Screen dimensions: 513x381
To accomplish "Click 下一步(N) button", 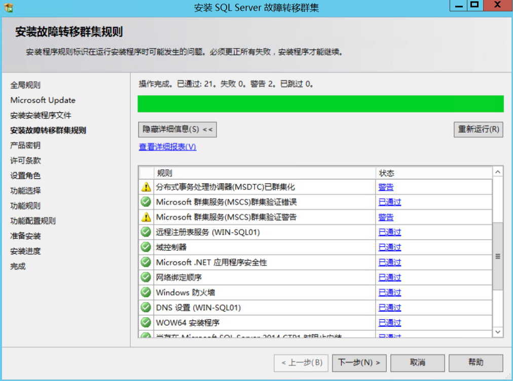I will coord(359,363).
